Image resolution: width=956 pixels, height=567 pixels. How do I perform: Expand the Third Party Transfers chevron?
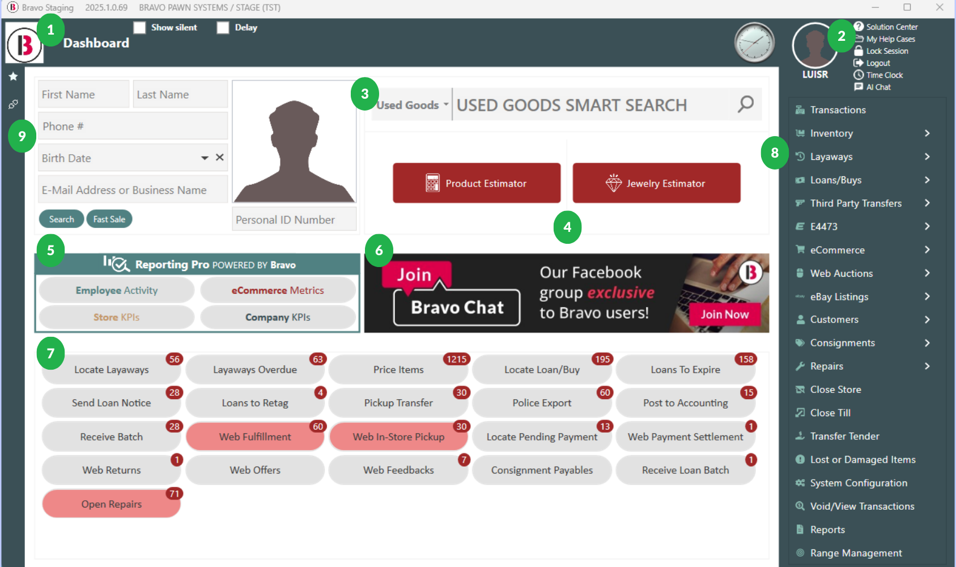coord(927,203)
